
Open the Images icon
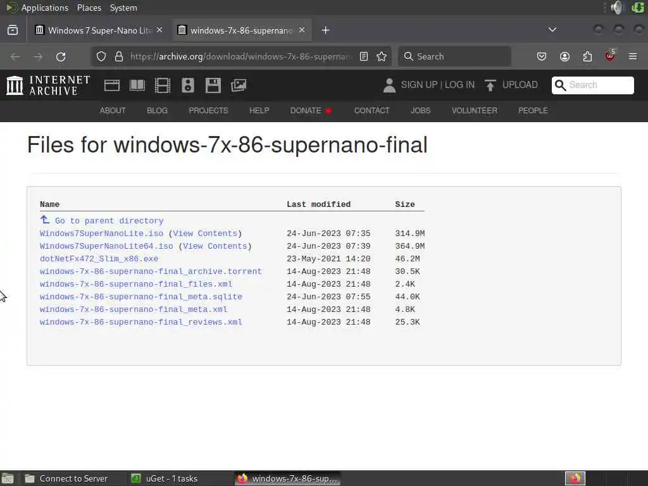[239, 85]
